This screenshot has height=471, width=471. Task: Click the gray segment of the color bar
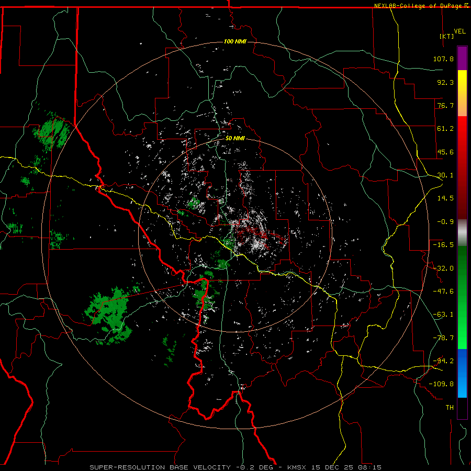tap(462, 233)
